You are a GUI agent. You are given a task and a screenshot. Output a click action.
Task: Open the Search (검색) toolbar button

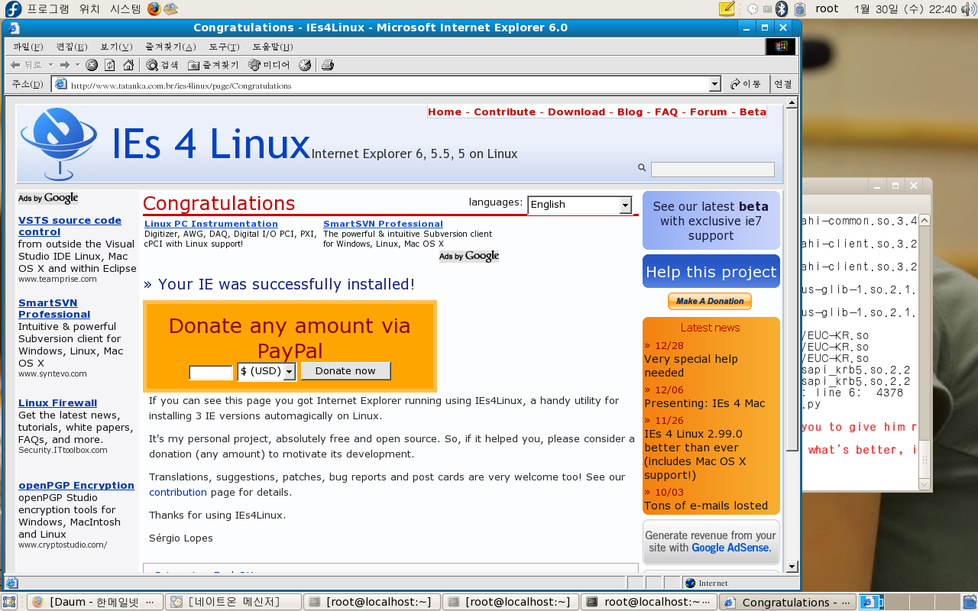[162, 65]
